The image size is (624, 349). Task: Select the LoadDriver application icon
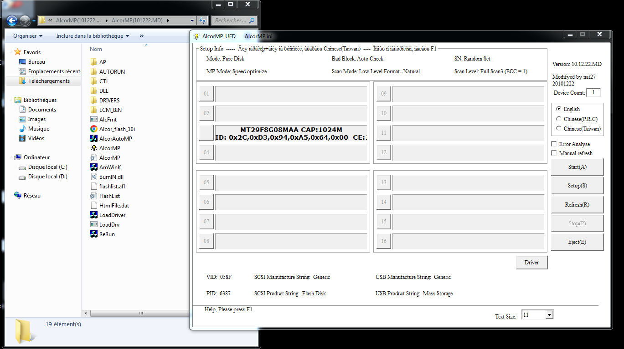pyautogui.click(x=93, y=215)
